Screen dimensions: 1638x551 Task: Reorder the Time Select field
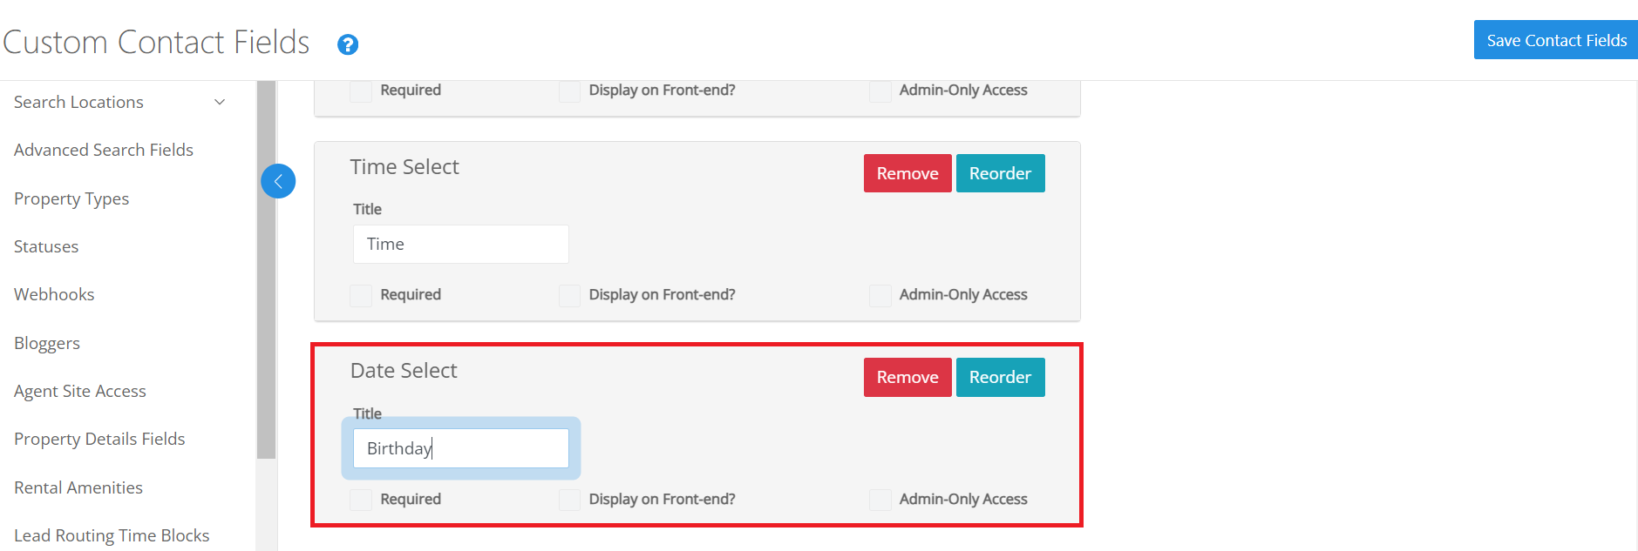[1000, 172]
